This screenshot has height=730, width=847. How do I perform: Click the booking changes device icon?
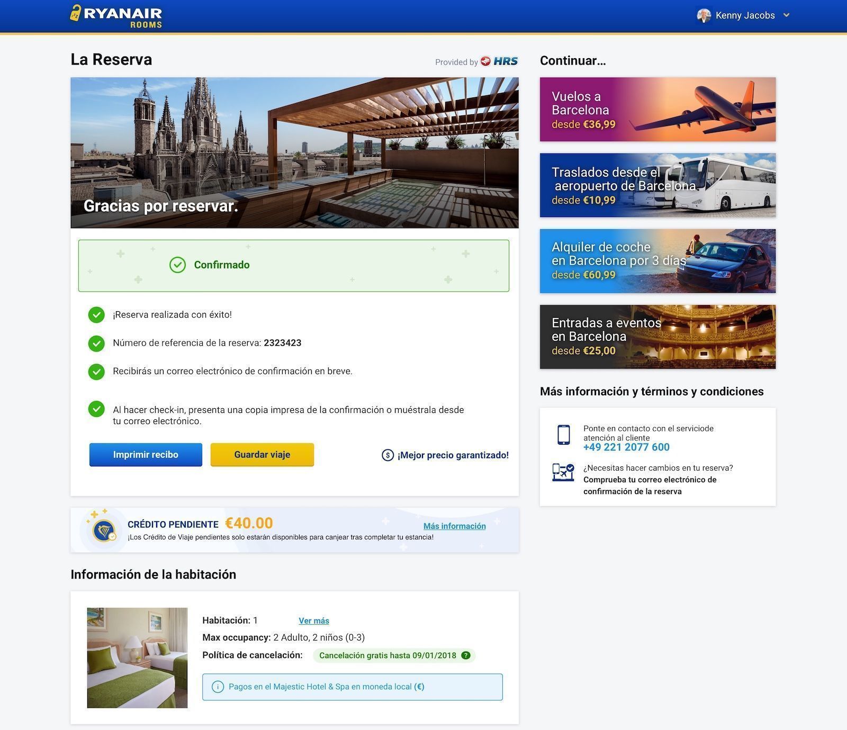point(563,472)
